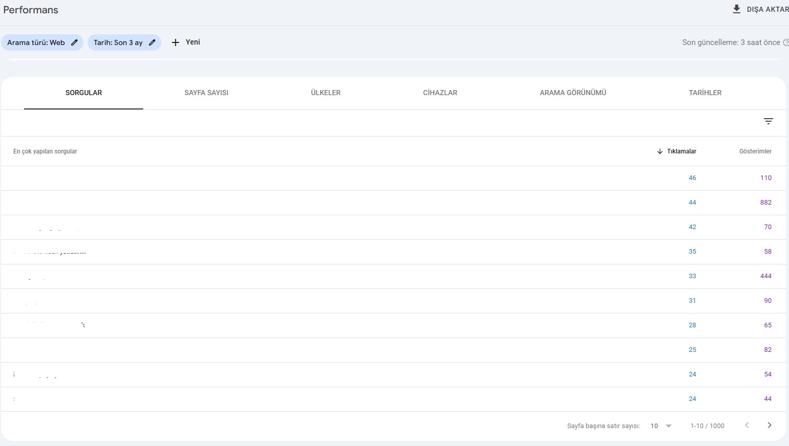This screenshot has width=789, height=446.
Task: Click the Son güncelleme: 3 saat önce text
Action: coord(731,42)
